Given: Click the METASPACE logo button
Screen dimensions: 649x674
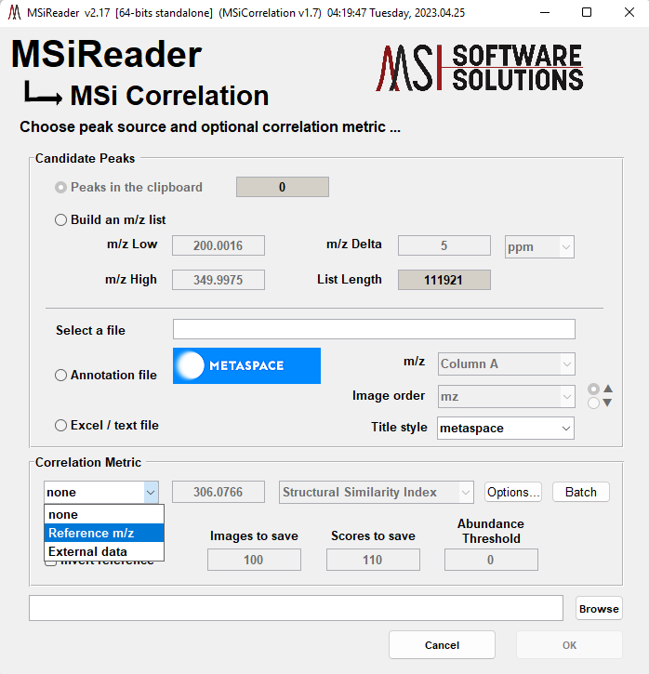Looking at the screenshot, I should pyautogui.click(x=246, y=365).
